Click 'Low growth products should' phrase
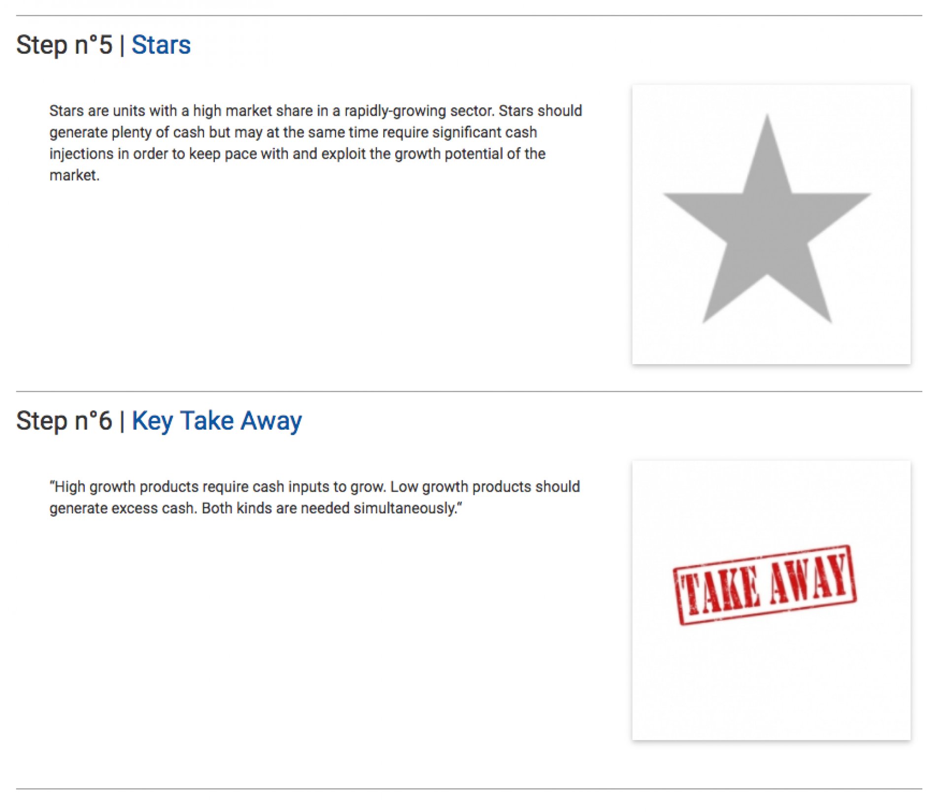Image resolution: width=946 pixels, height=812 pixels. coord(485,487)
